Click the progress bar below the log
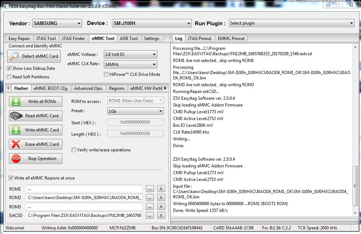The height and width of the screenshot is (234, 361). pos(265,221)
